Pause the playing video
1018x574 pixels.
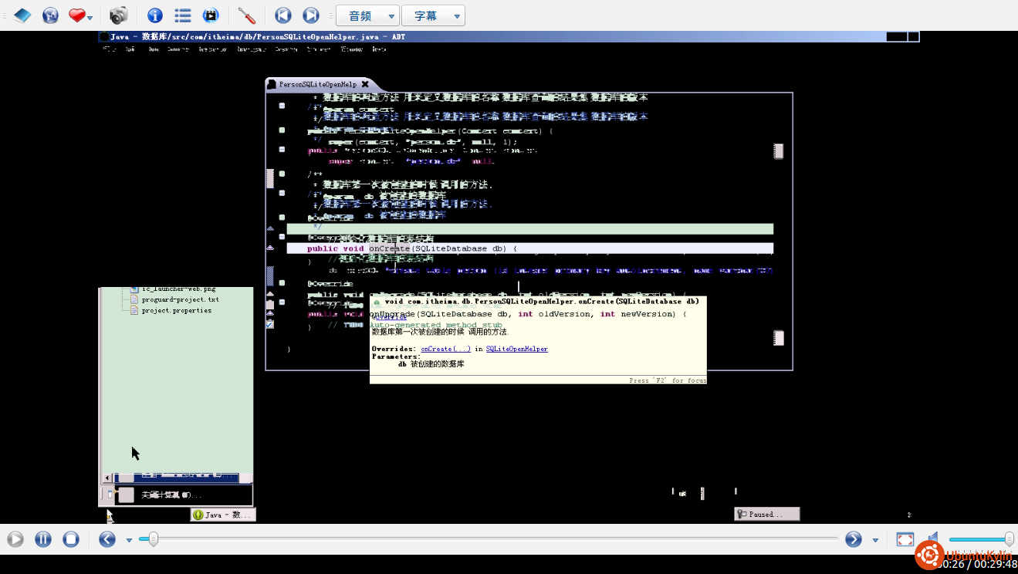pyautogui.click(x=43, y=539)
